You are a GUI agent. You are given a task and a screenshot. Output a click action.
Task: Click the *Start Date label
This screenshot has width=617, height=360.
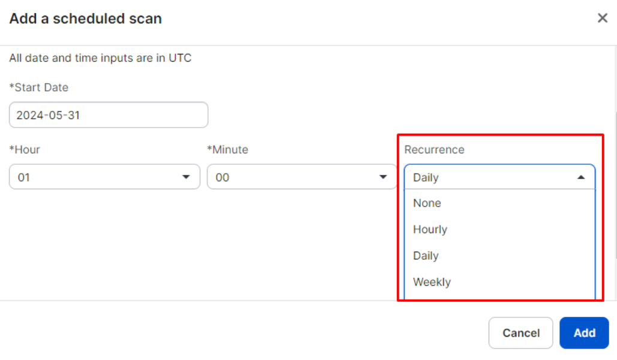coord(39,87)
